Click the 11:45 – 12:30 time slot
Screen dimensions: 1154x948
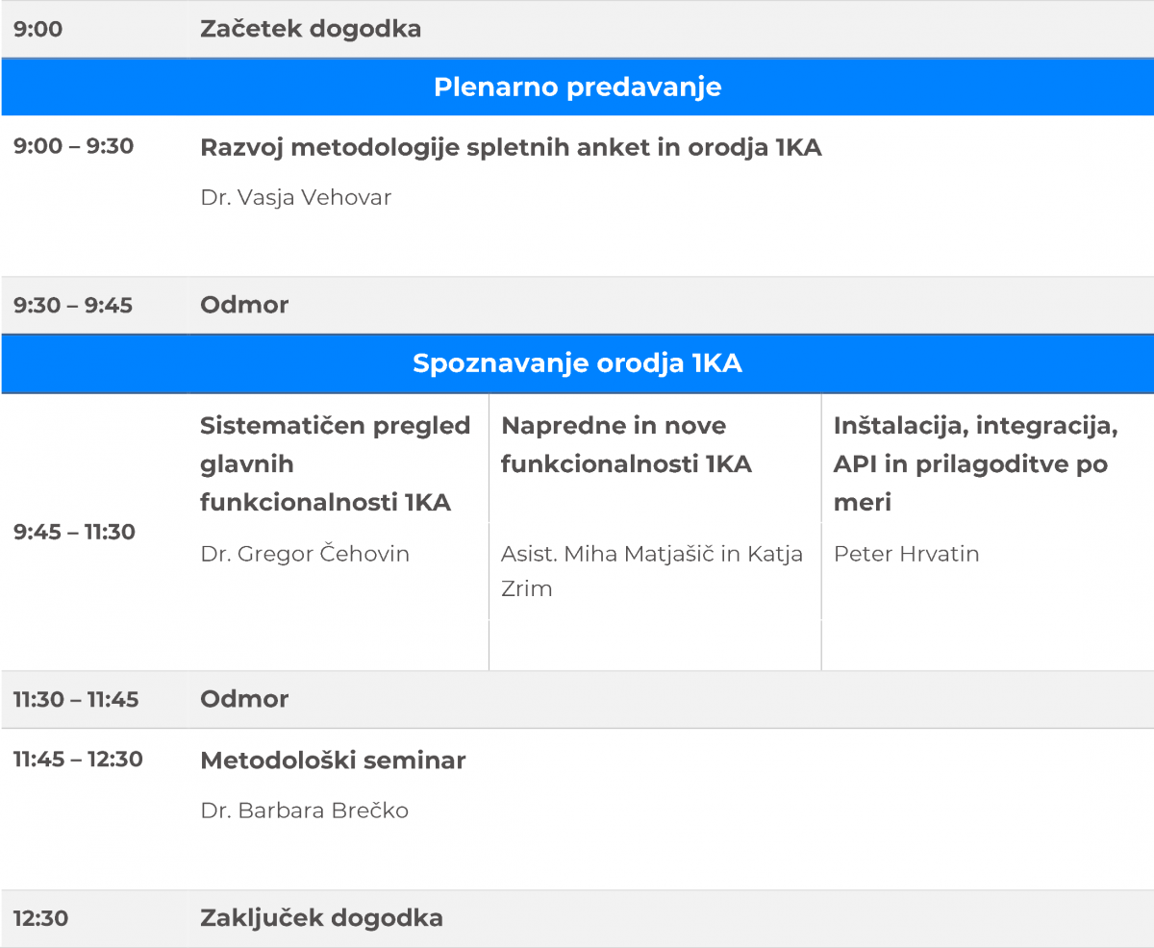(x=78, y=760)
